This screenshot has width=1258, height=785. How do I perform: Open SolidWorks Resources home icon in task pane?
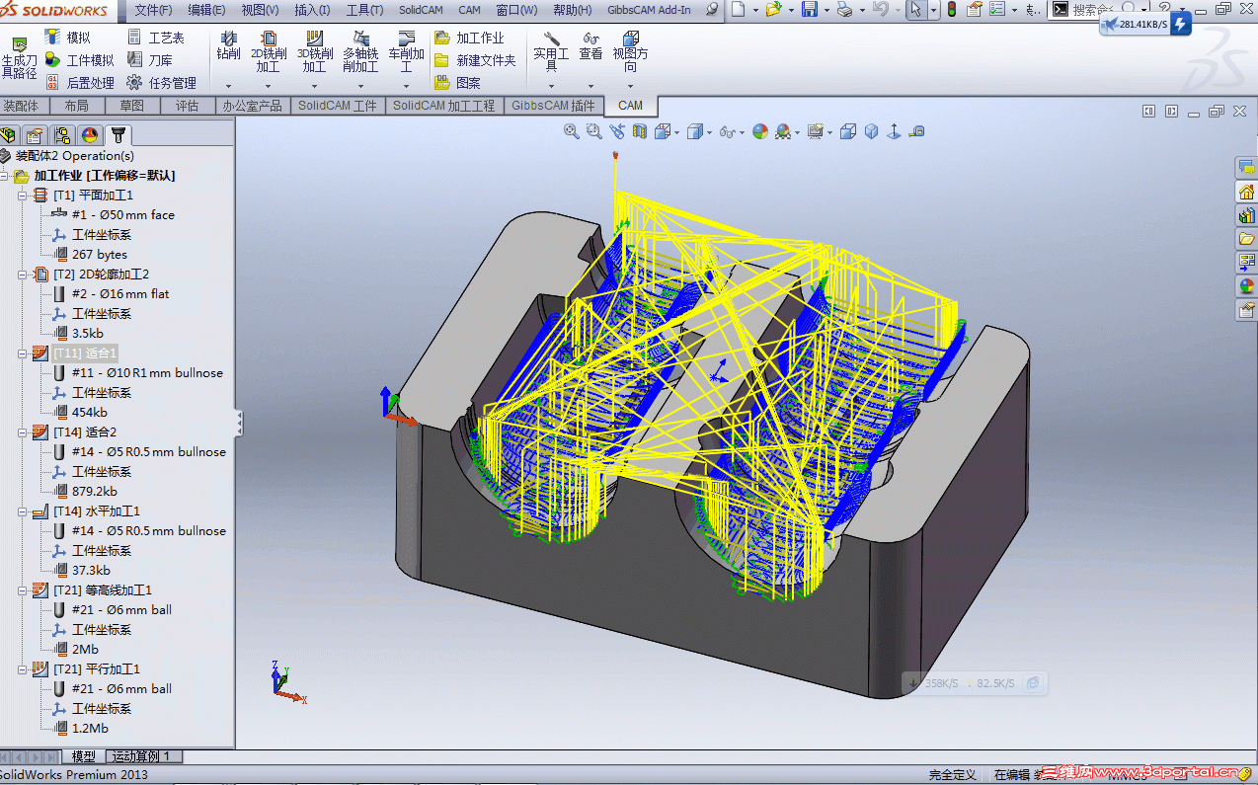(1246, 192)
